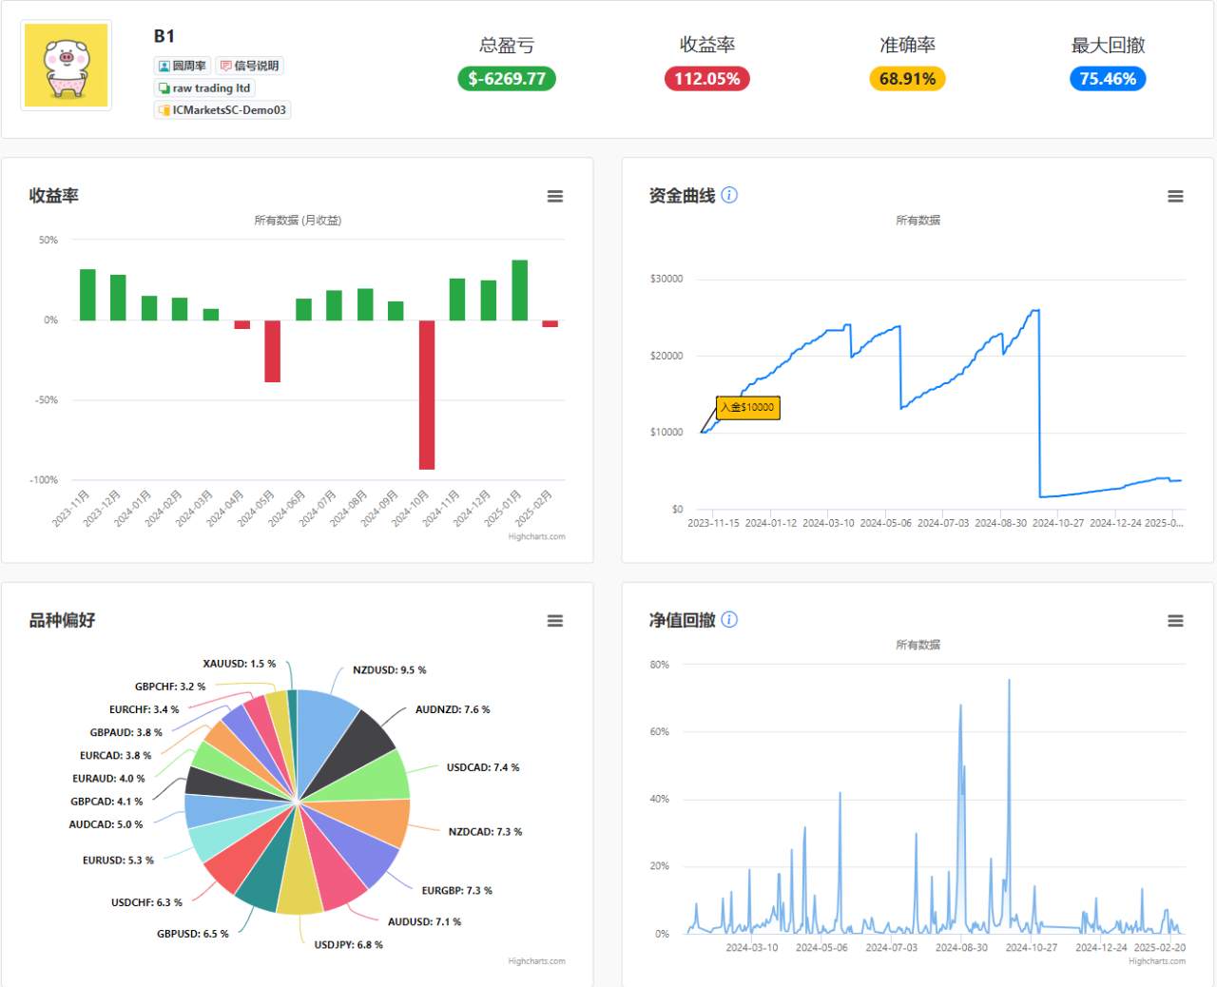Click the AUDCAD: 5.0 % label

[106, 825]
